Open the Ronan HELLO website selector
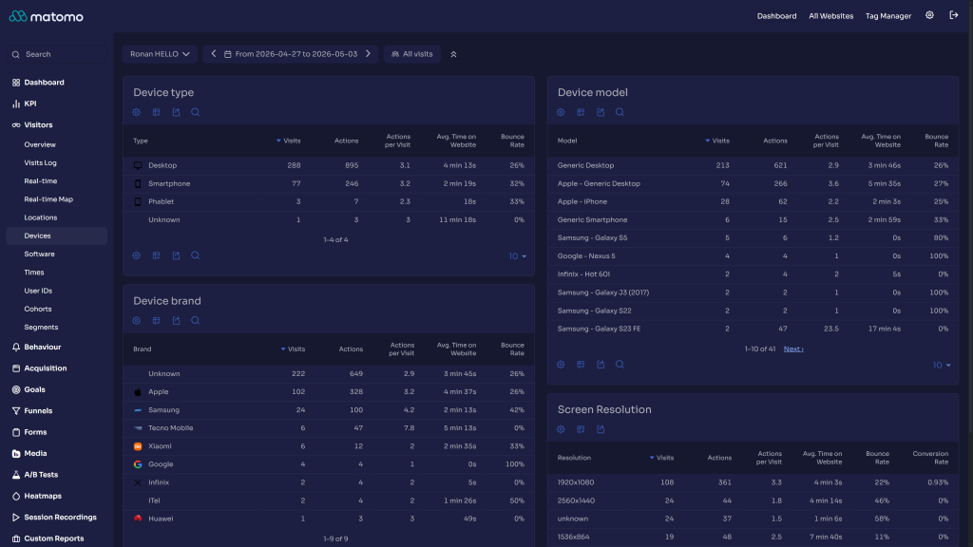973x547 pixels. coord(160,54)
